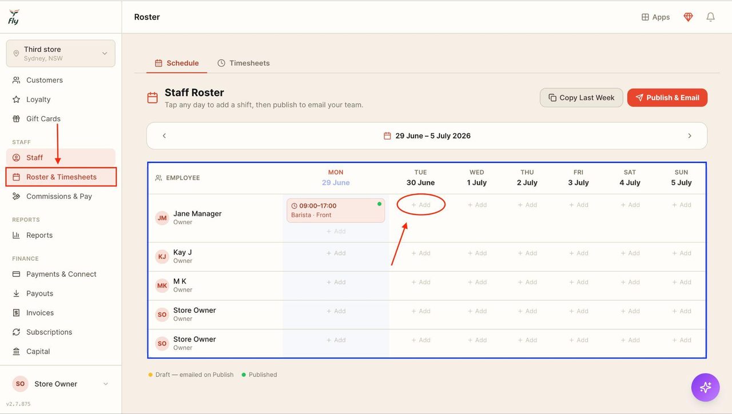Go to previous week arrow

[x=164, y=136]
